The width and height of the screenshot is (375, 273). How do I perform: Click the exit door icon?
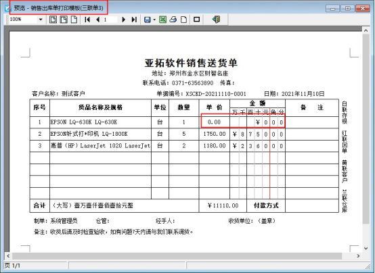(216, 20)
